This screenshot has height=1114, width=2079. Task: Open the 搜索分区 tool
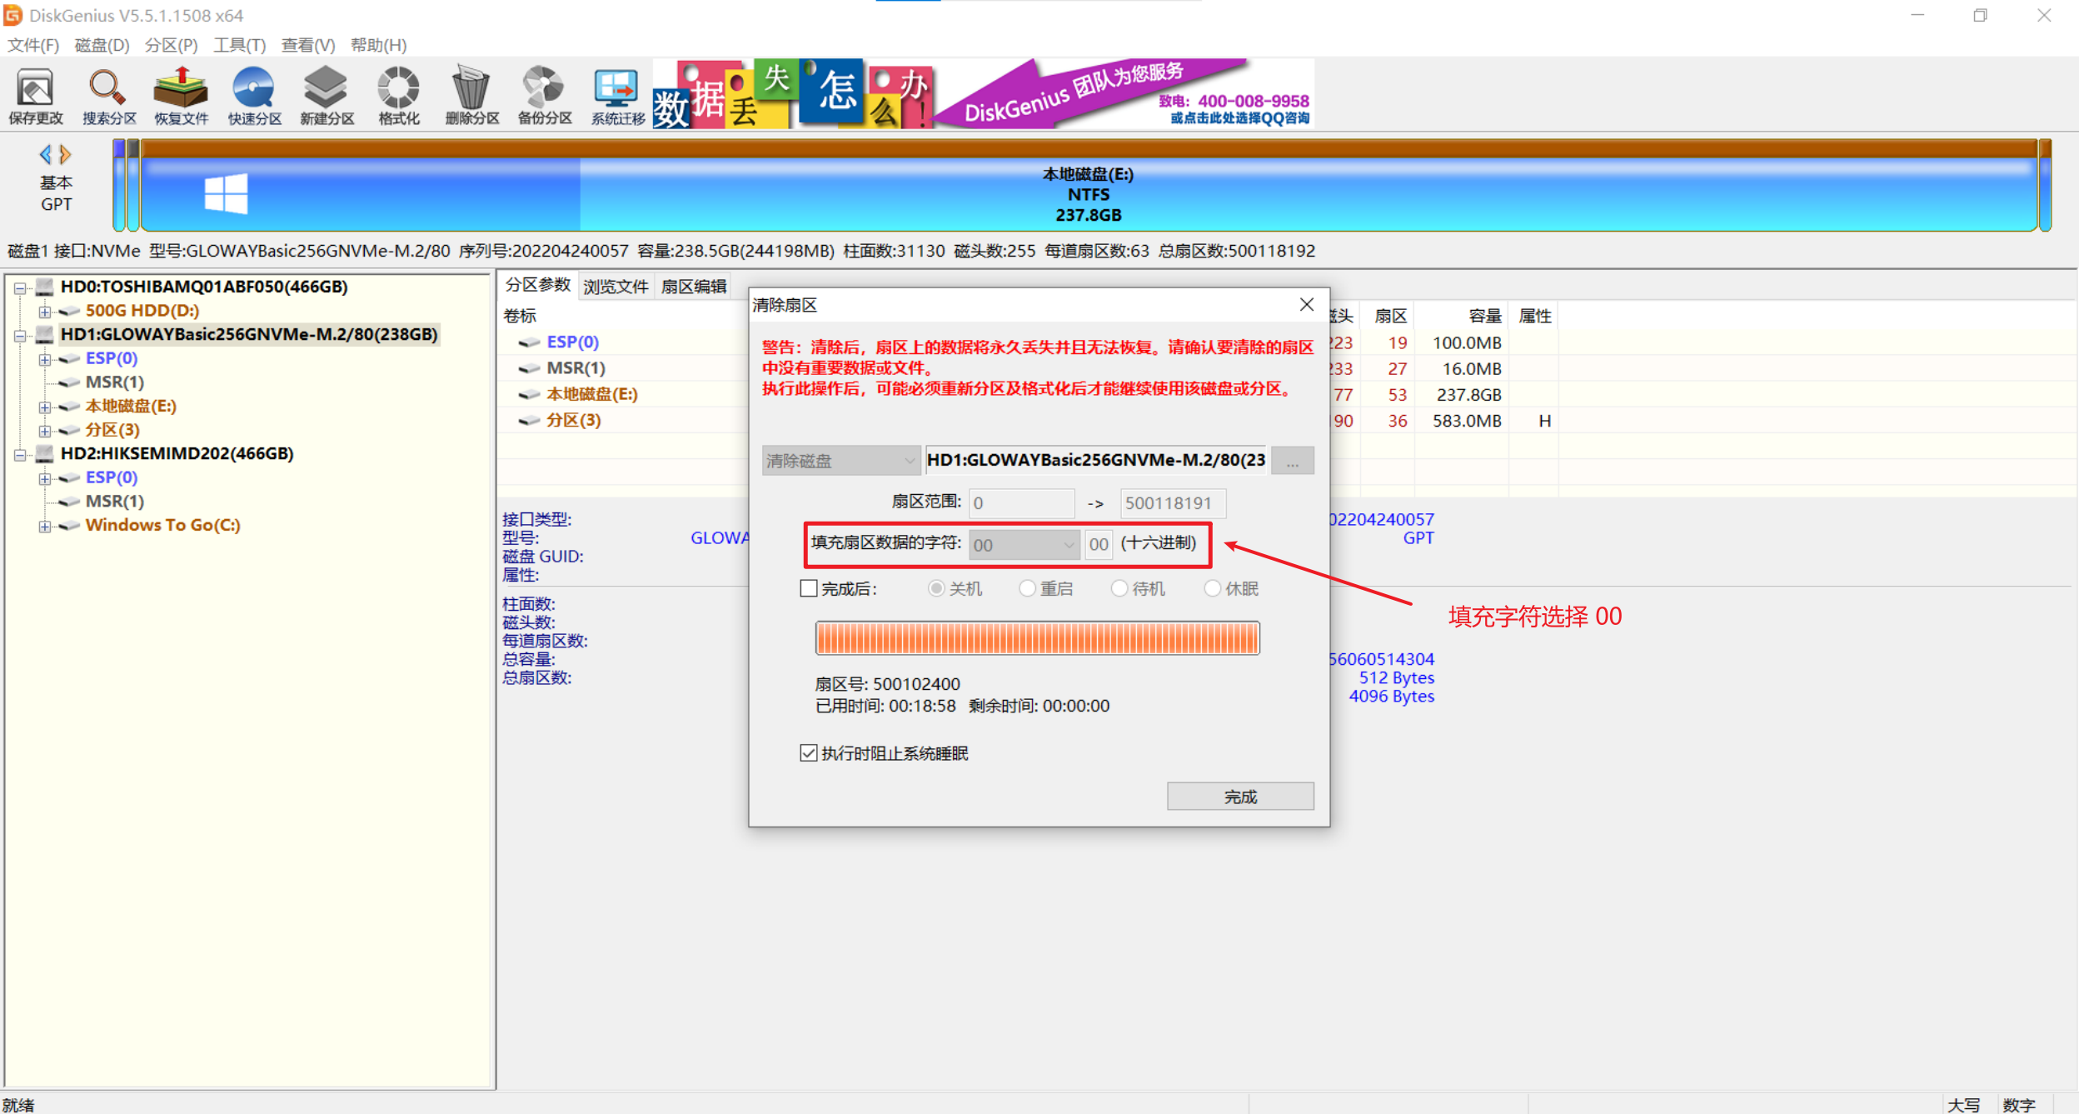coord(107,94)
